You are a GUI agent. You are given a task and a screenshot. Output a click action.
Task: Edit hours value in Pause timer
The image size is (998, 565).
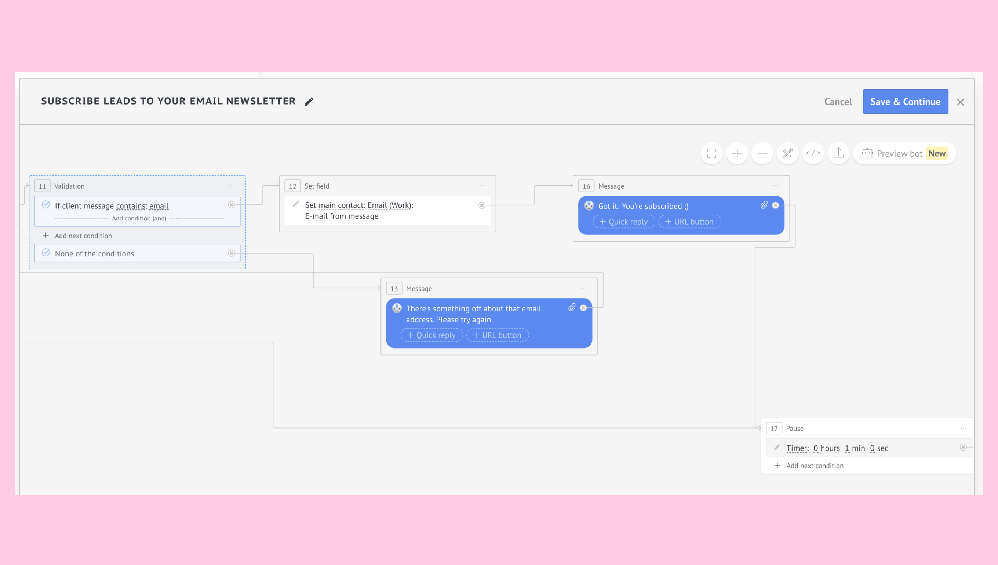816,448
